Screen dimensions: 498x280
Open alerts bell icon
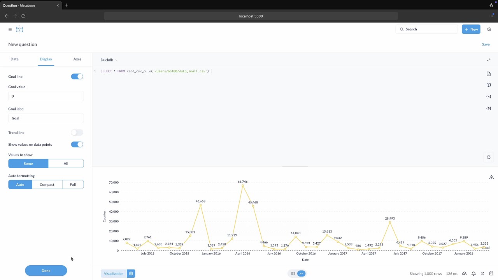tap(473, 274)
